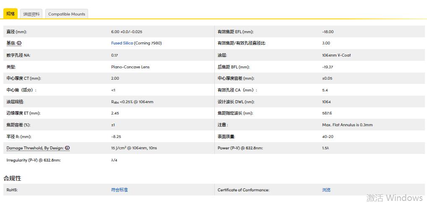This screenshot has height=203, width=427.
Task: Click the 15 J/cm² @ 1064nm, 10ns value
Action: [134, 148]
